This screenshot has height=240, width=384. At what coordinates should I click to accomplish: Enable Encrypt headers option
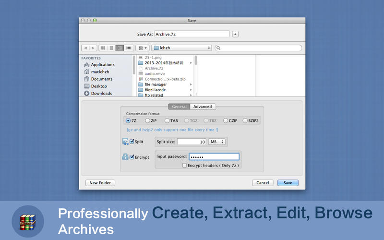click(x=185, y=166)
